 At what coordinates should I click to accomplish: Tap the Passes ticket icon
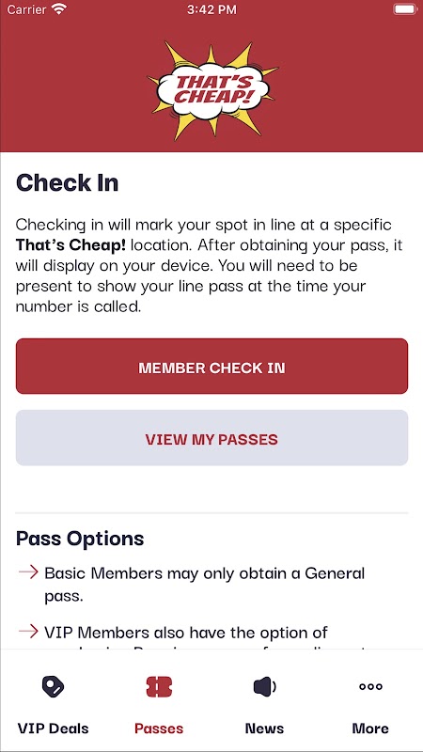pos(159,687)
